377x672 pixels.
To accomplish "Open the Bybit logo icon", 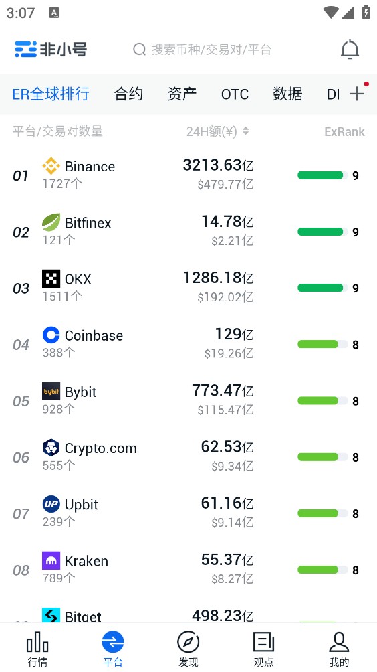I will pyautogui.click(x=51, y=392).
